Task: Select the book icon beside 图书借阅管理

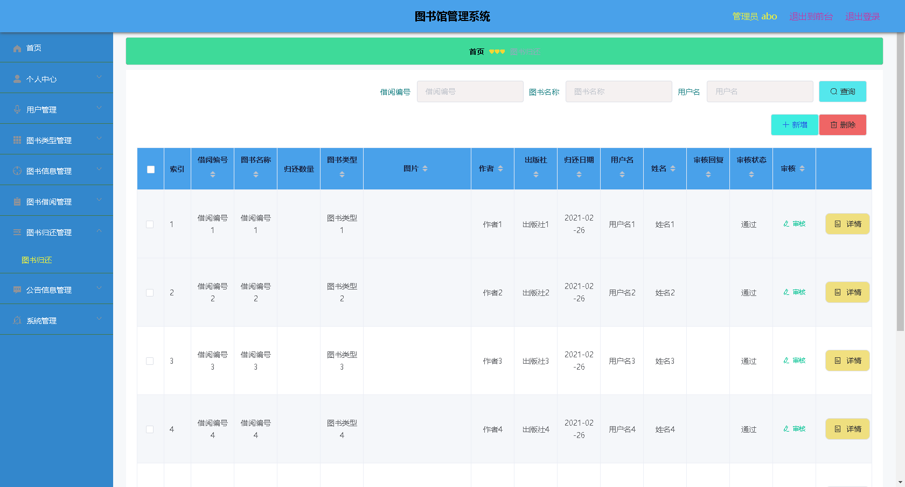Action: (17, 201)
